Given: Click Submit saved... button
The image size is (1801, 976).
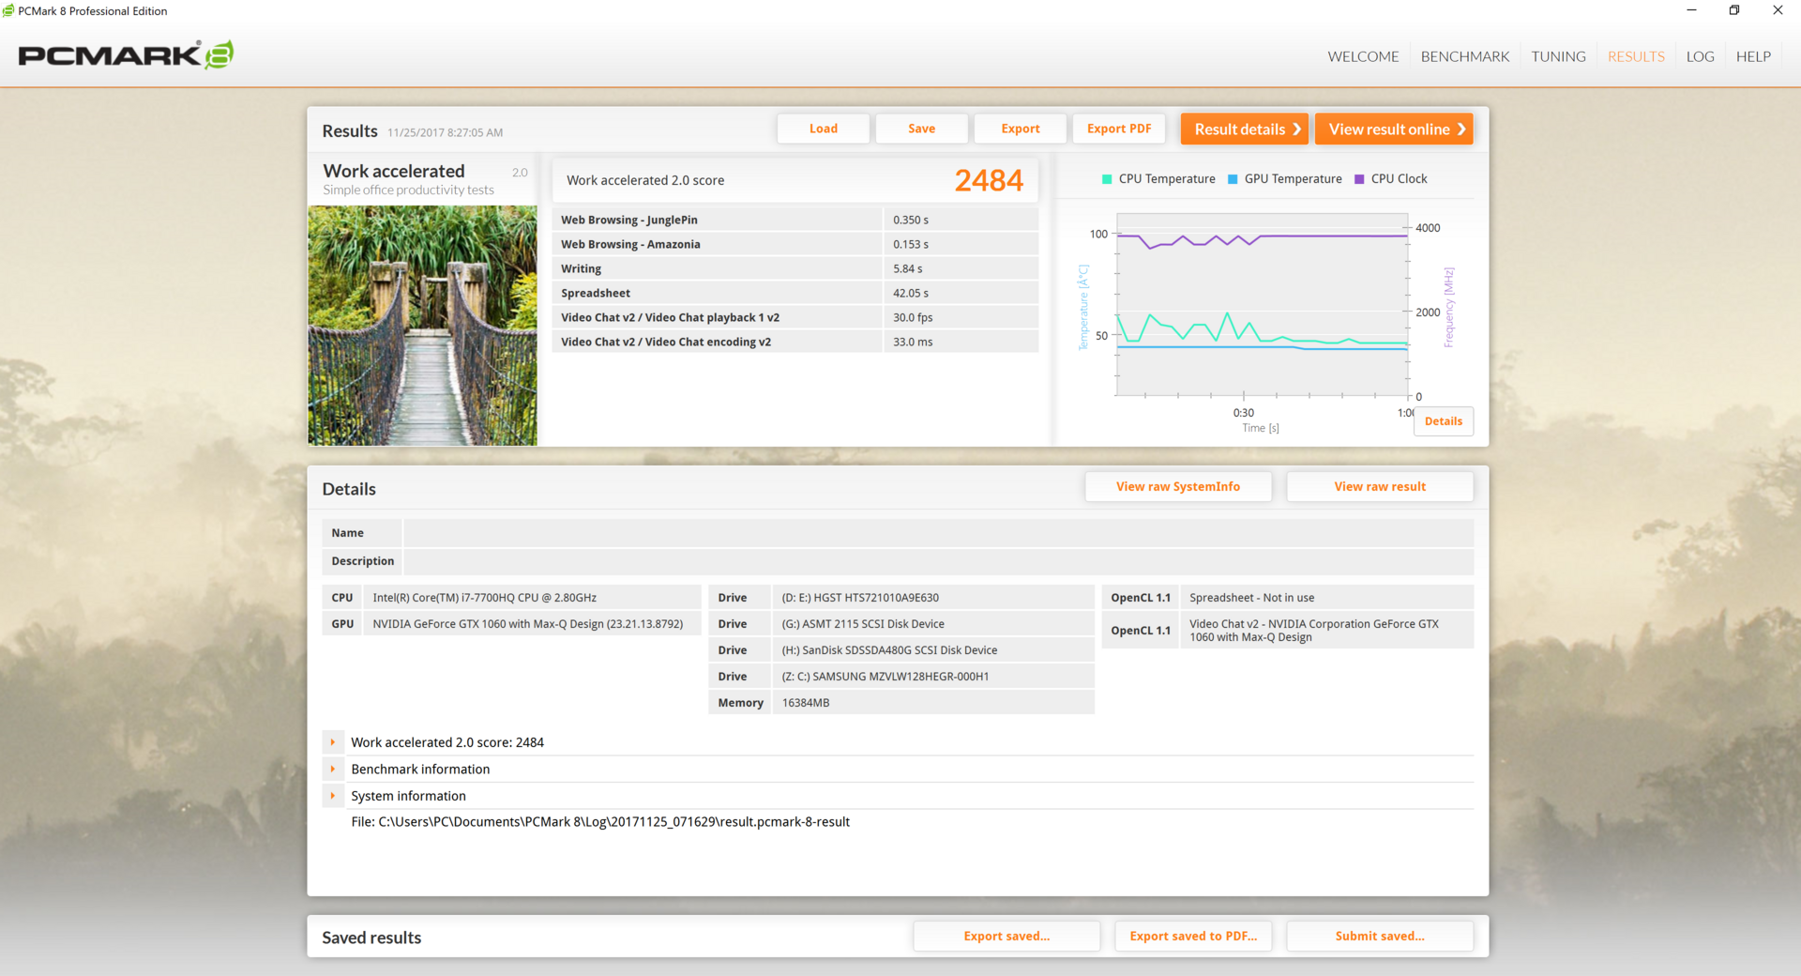Looking at the screenshot, I should click(x=1380, y=936).
